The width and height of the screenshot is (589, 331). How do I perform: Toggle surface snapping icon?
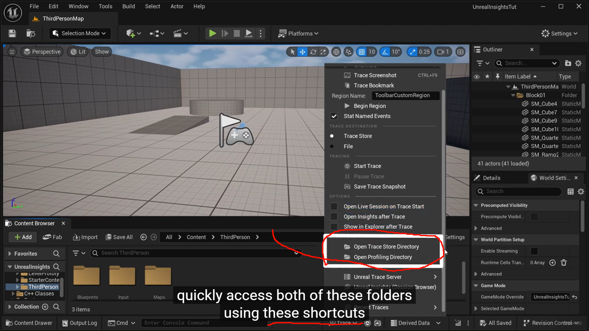[348, 52]
